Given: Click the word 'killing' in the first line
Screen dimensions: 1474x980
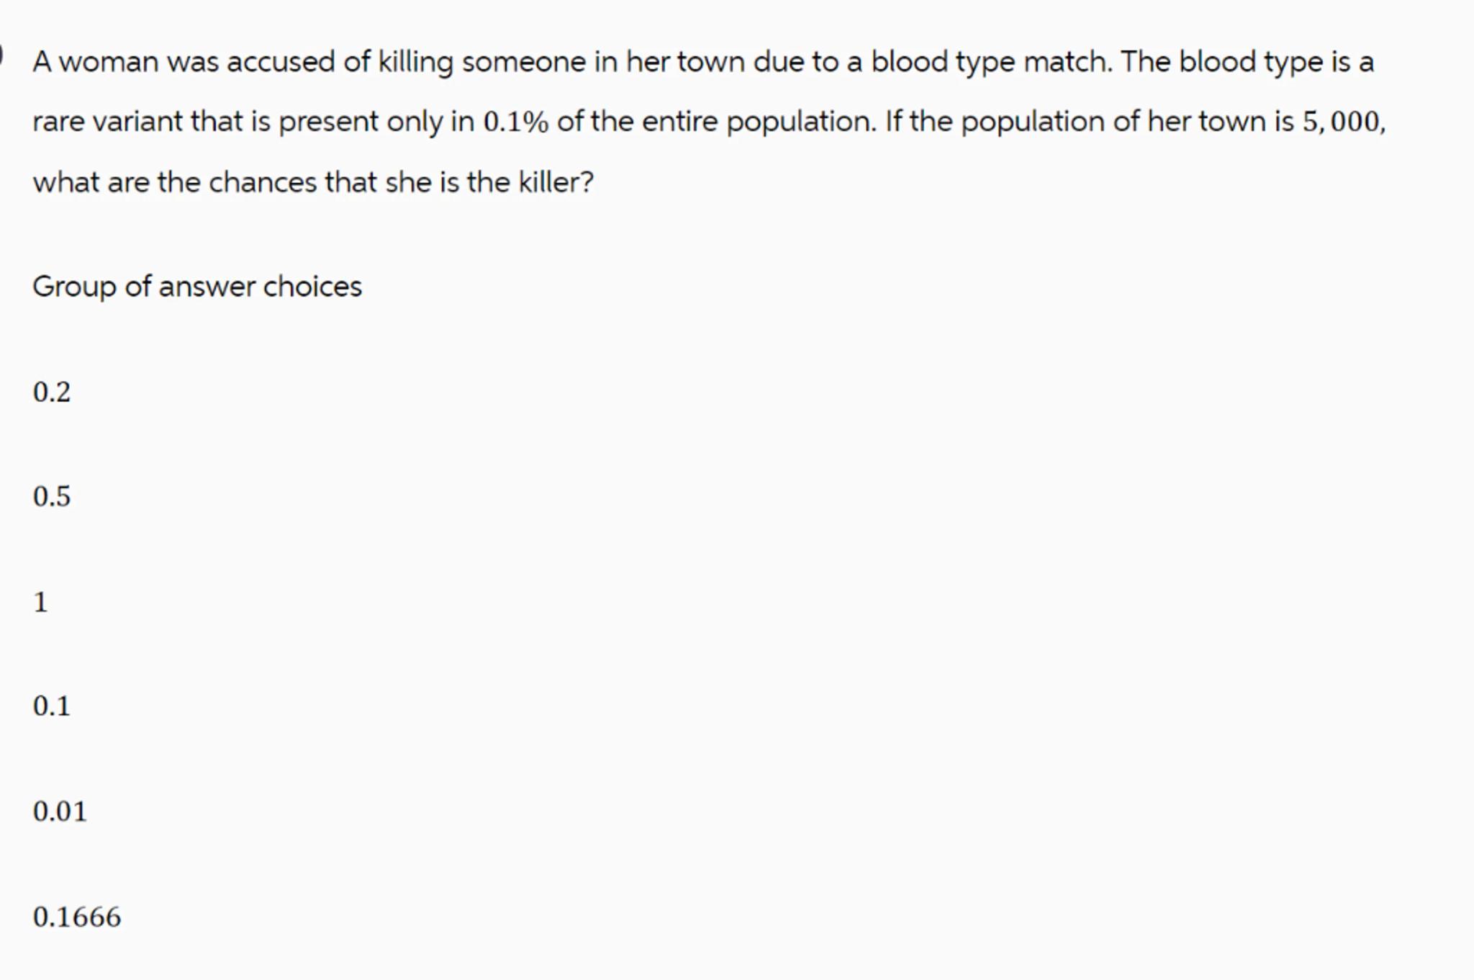Looking at the screenshot, I should (x=416, y=62).
